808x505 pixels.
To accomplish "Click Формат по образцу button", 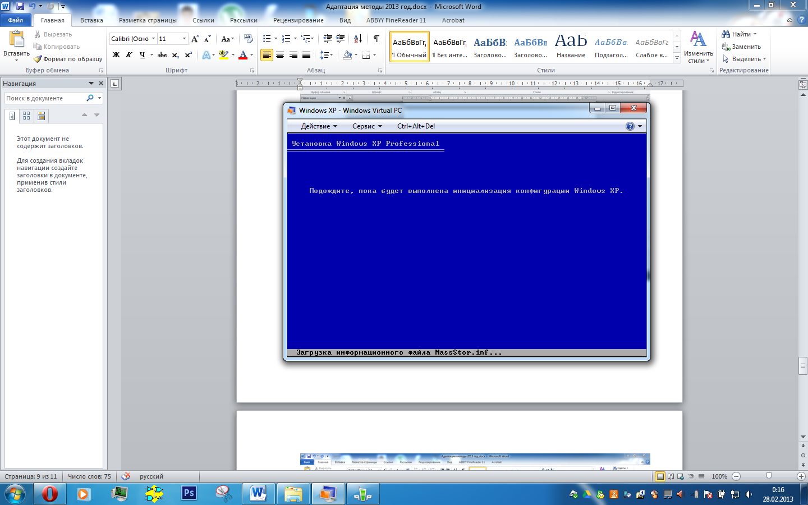I will (x=68, y=59).
